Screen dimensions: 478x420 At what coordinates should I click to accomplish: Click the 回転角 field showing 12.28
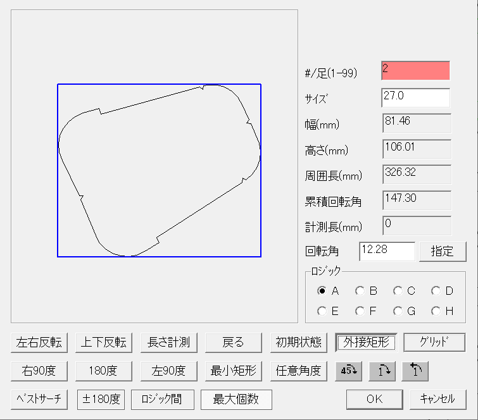387,252
